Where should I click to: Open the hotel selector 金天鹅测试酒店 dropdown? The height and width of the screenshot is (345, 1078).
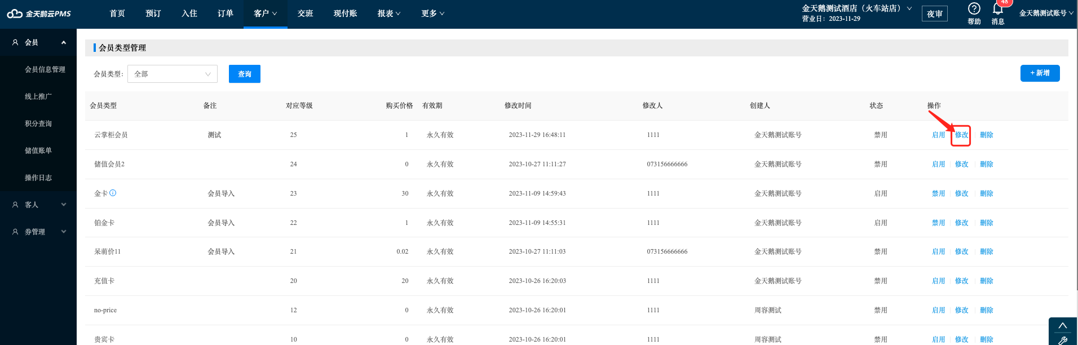click(856, 8)
